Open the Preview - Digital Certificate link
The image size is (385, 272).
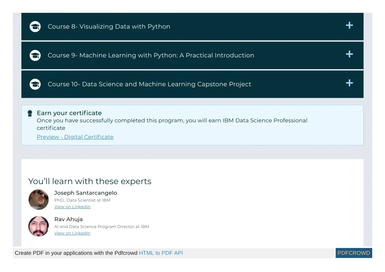75,137
